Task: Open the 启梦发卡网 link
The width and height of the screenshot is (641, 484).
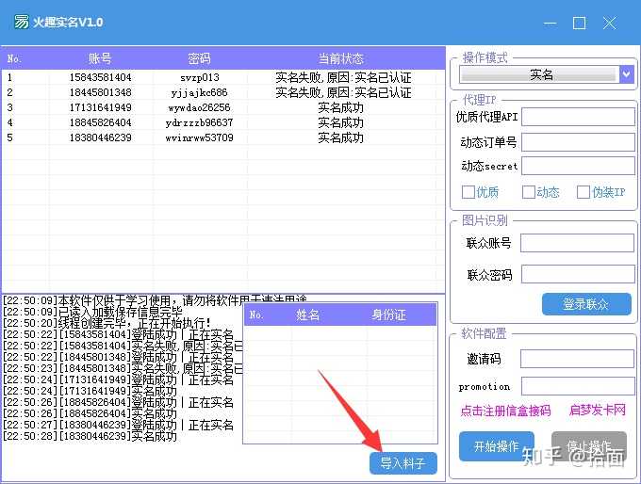Action: [597, 411]
